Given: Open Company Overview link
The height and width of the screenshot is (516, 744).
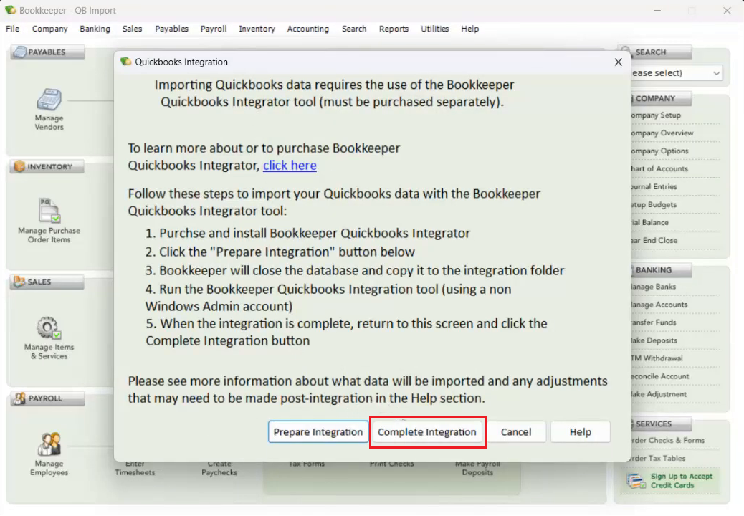Looking at the screenshot, I should click(662, 133).
